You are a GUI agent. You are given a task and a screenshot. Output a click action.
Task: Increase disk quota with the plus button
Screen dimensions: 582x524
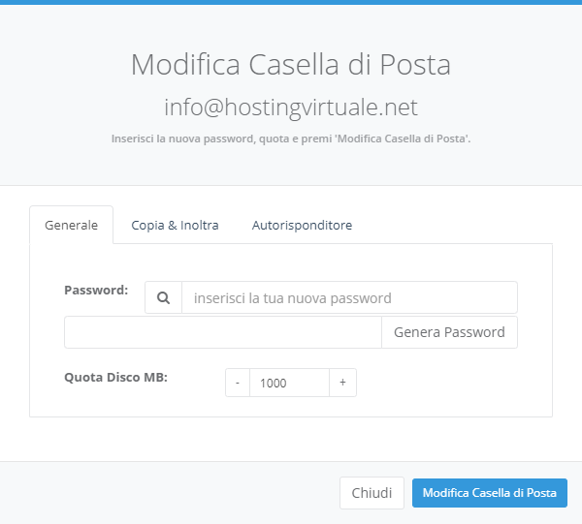click(342, 383)
